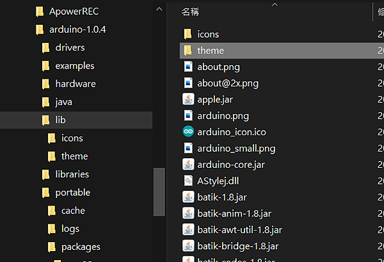Click the java folder icon in the tree
Image resolution: width=384 pixels, height=262 pixels.
(x=46, y=102)
